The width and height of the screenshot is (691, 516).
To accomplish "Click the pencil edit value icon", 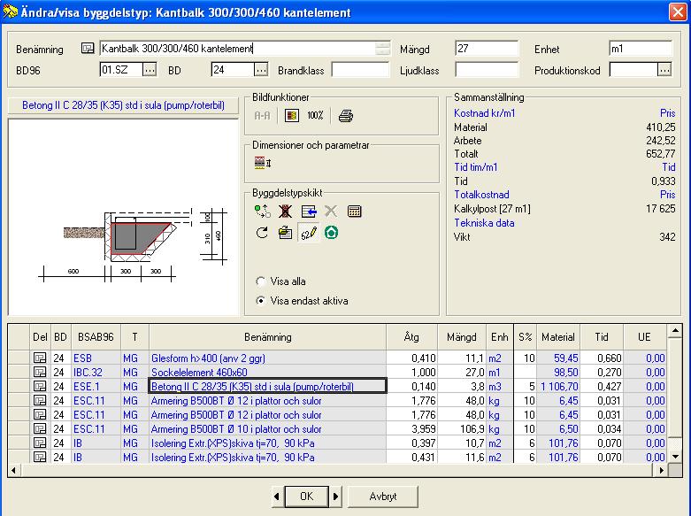I will (x=309, y=233).
